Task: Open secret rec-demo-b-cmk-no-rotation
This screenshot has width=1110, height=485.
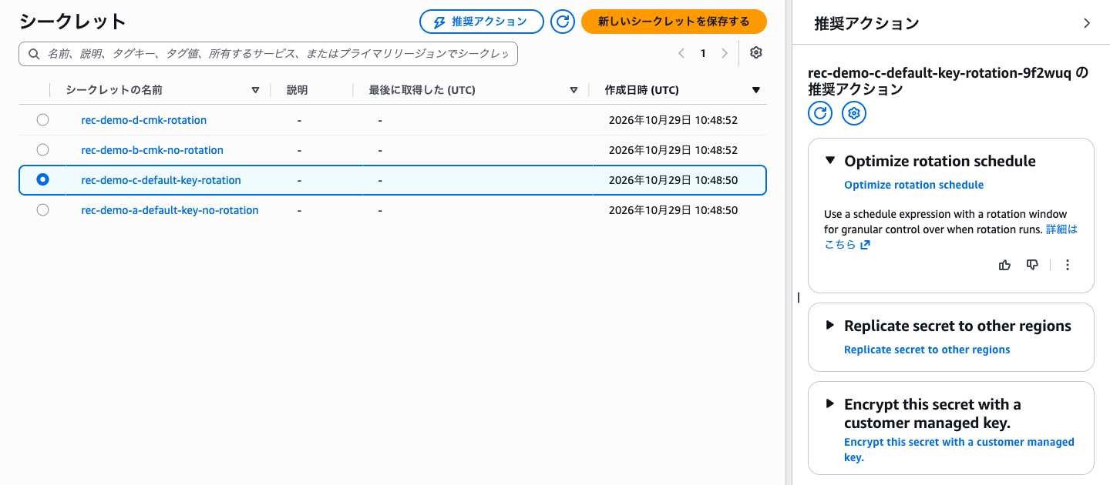Action: (153, 150)
